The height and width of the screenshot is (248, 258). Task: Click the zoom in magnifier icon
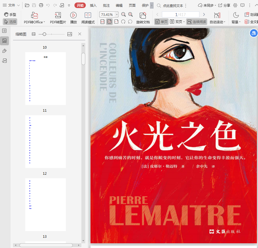(130, 14)
